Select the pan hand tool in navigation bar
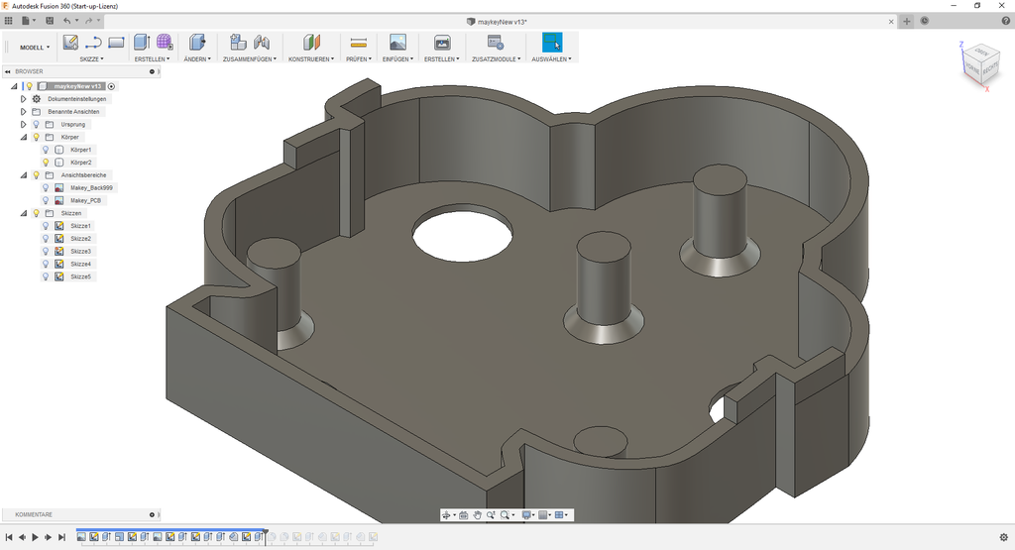 pyautogui.click(x=478, y=515)
